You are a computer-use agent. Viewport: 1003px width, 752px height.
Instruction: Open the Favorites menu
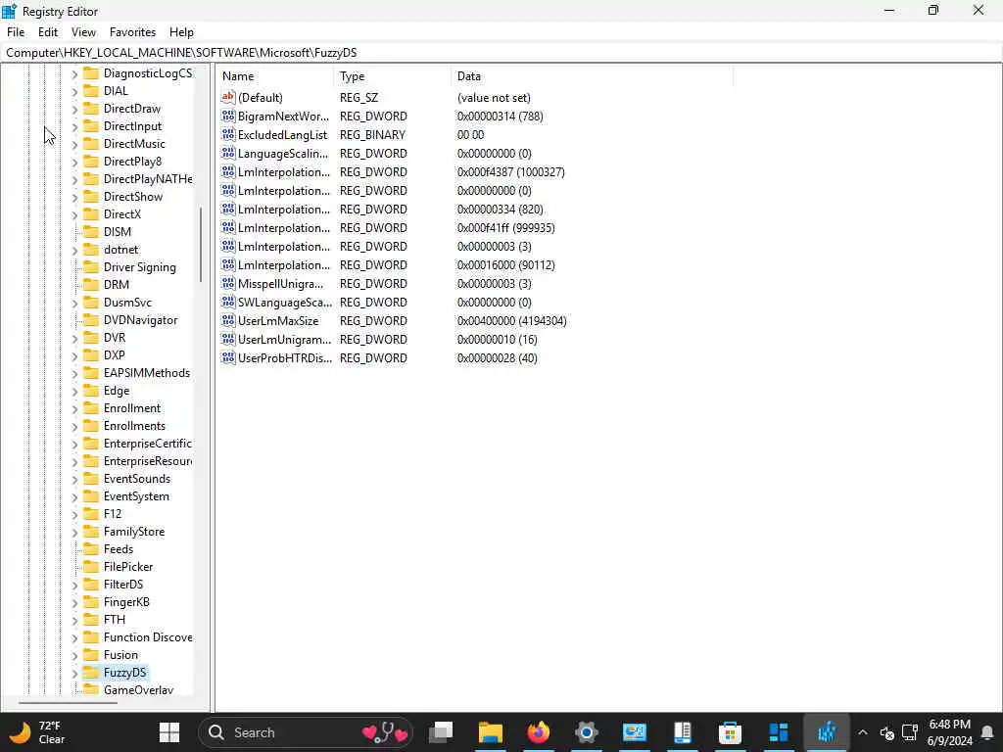point(132,32)
